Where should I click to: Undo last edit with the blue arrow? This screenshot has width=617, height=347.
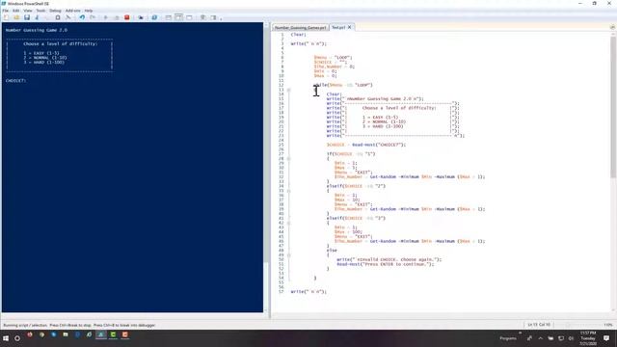click(x=82, y=17)
